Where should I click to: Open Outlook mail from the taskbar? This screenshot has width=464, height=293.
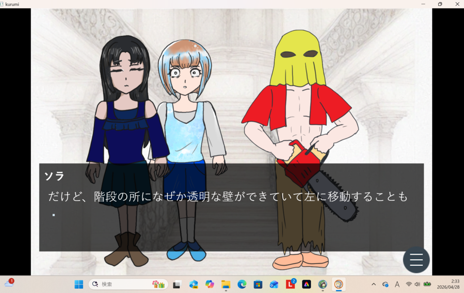(x=274, y=284)
